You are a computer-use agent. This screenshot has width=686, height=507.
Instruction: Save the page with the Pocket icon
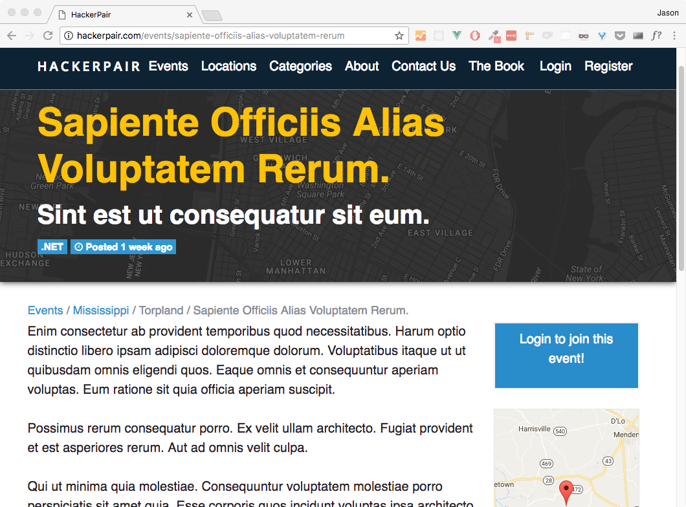point(620,36)
